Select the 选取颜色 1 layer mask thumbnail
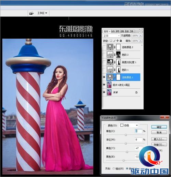 click(118, 77)
